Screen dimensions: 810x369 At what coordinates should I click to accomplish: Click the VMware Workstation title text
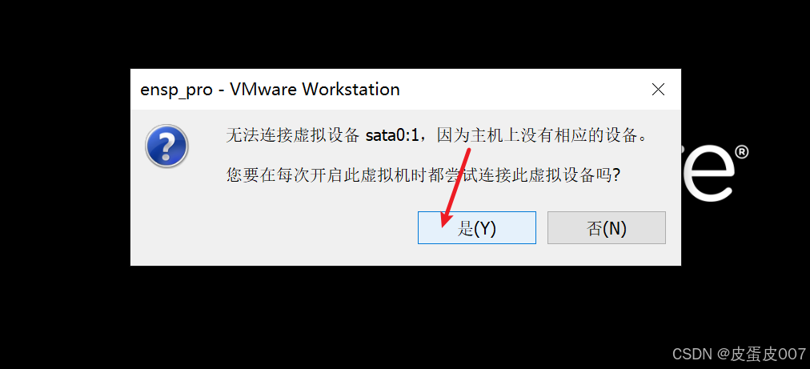click(315, 90)
